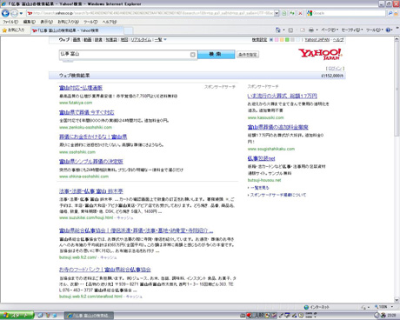Screen dimensions: 400x320
Task: Open sponsored result for zenkoku-osohshiki.com
Action: pyautogui.click(x=87, y=112)
